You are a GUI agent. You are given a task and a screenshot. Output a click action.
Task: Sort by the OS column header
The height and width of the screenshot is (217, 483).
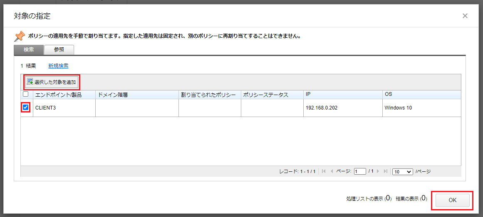[389, 95]
